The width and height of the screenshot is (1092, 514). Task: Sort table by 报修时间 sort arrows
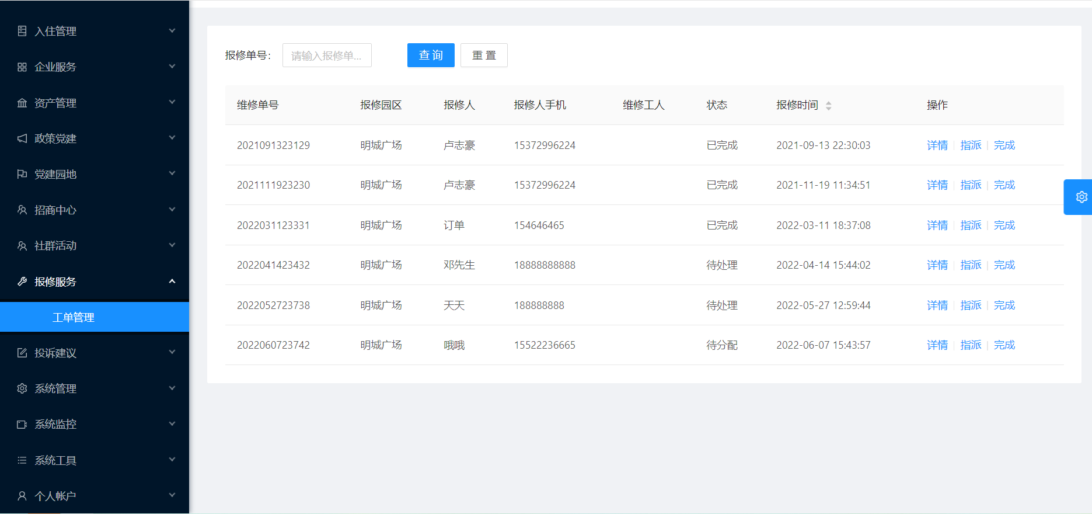[x=828, y=106]
